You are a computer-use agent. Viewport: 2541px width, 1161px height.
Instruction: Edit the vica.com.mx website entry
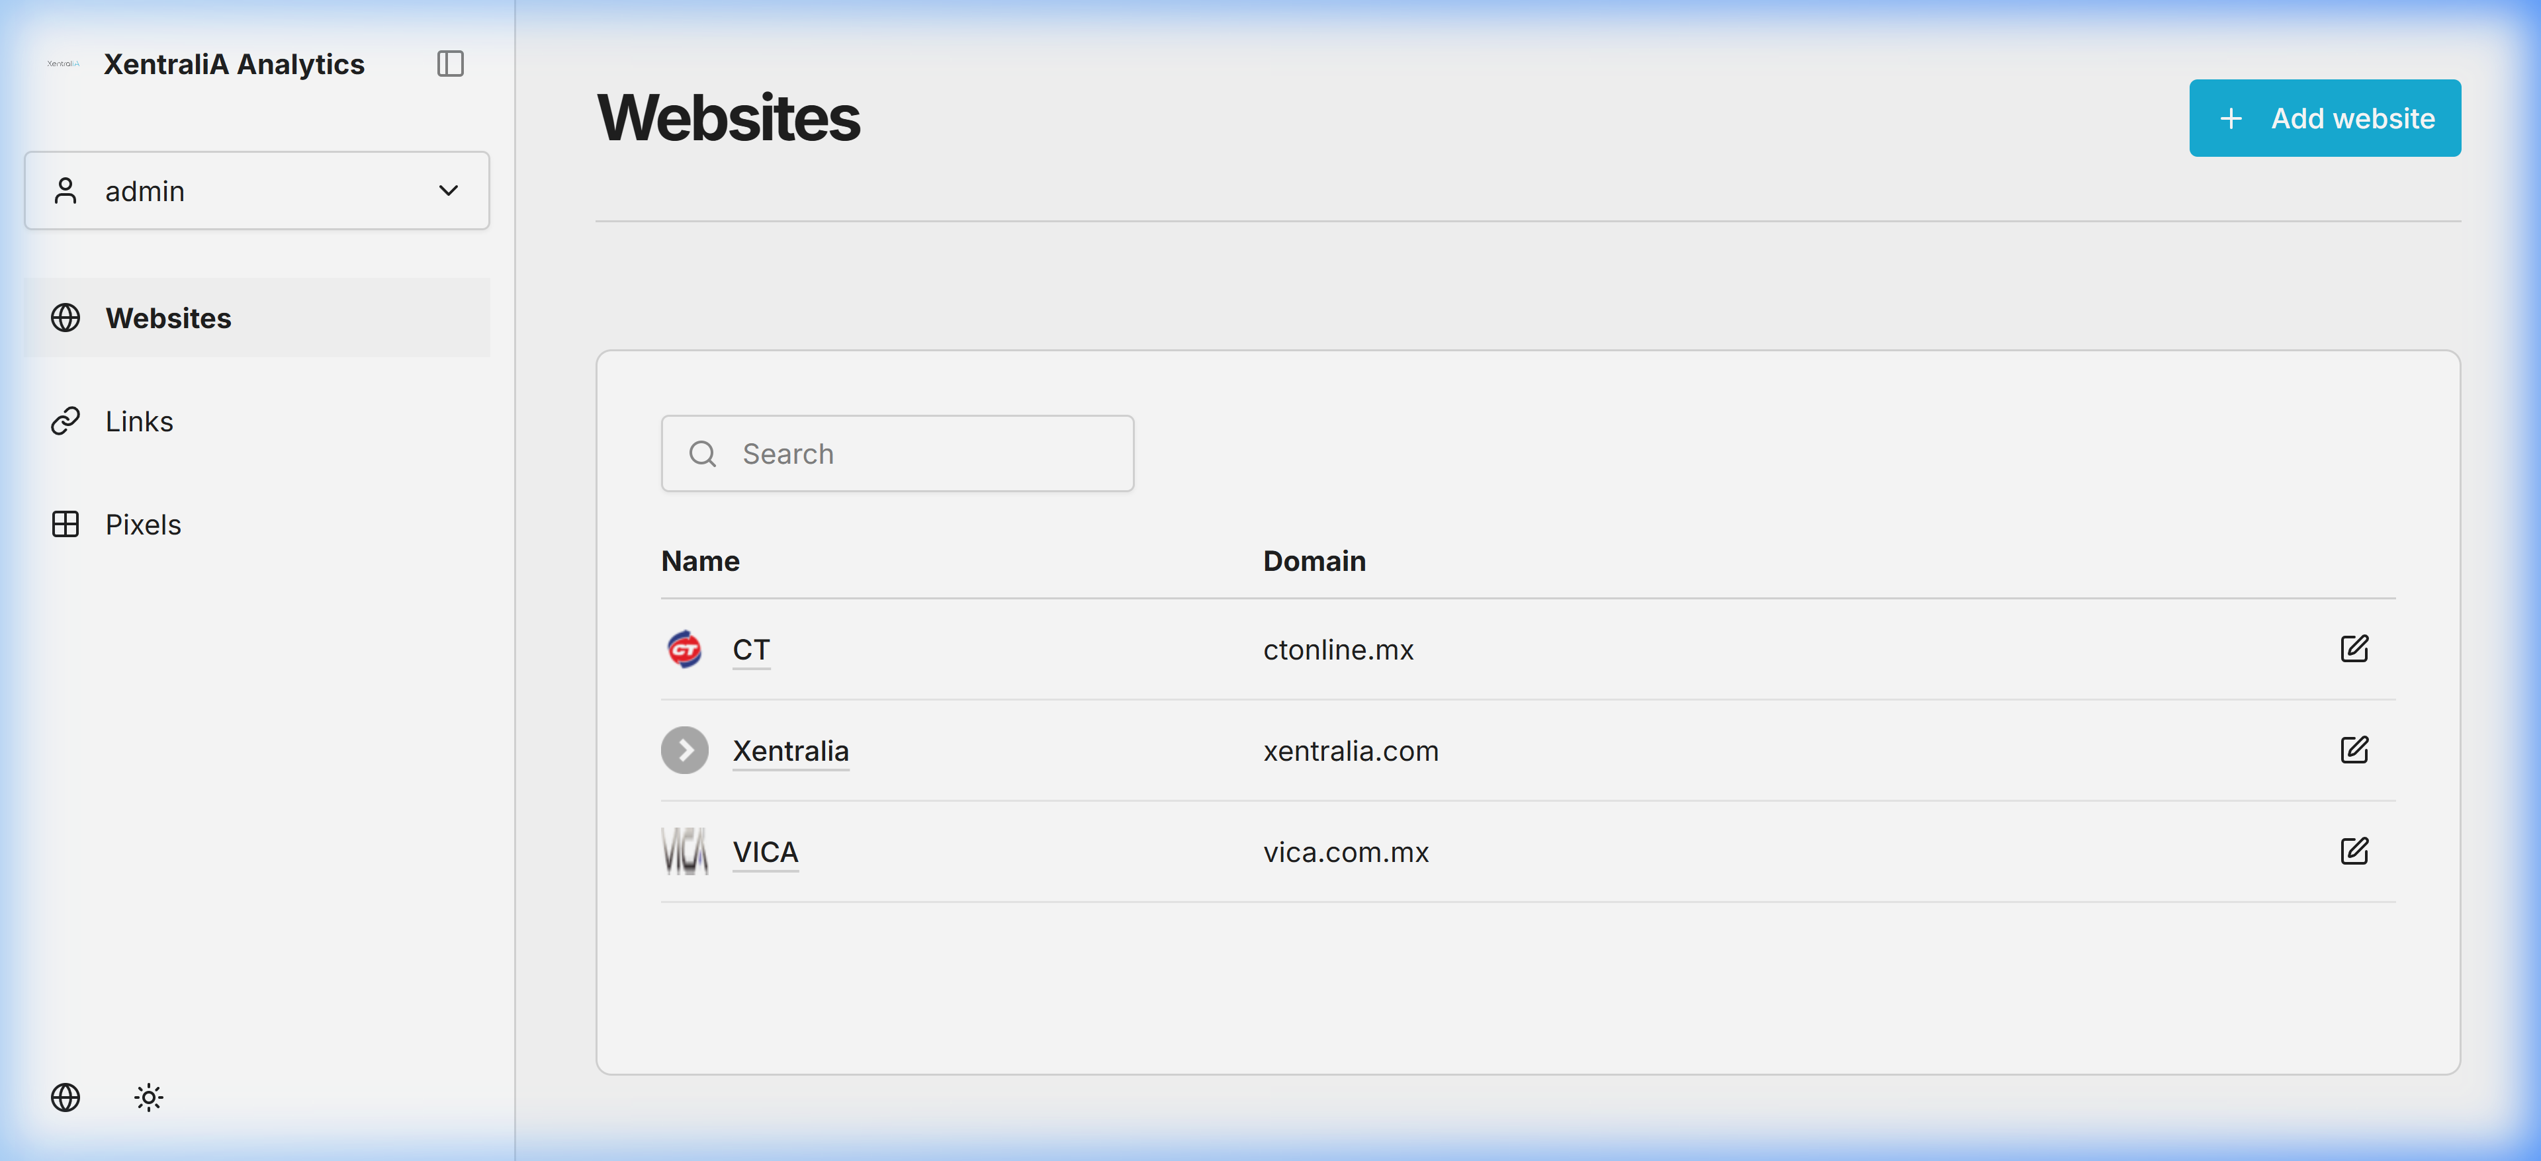tap(2354, 850)
